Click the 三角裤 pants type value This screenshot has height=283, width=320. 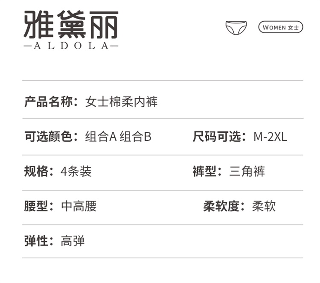tap(247, 172)
